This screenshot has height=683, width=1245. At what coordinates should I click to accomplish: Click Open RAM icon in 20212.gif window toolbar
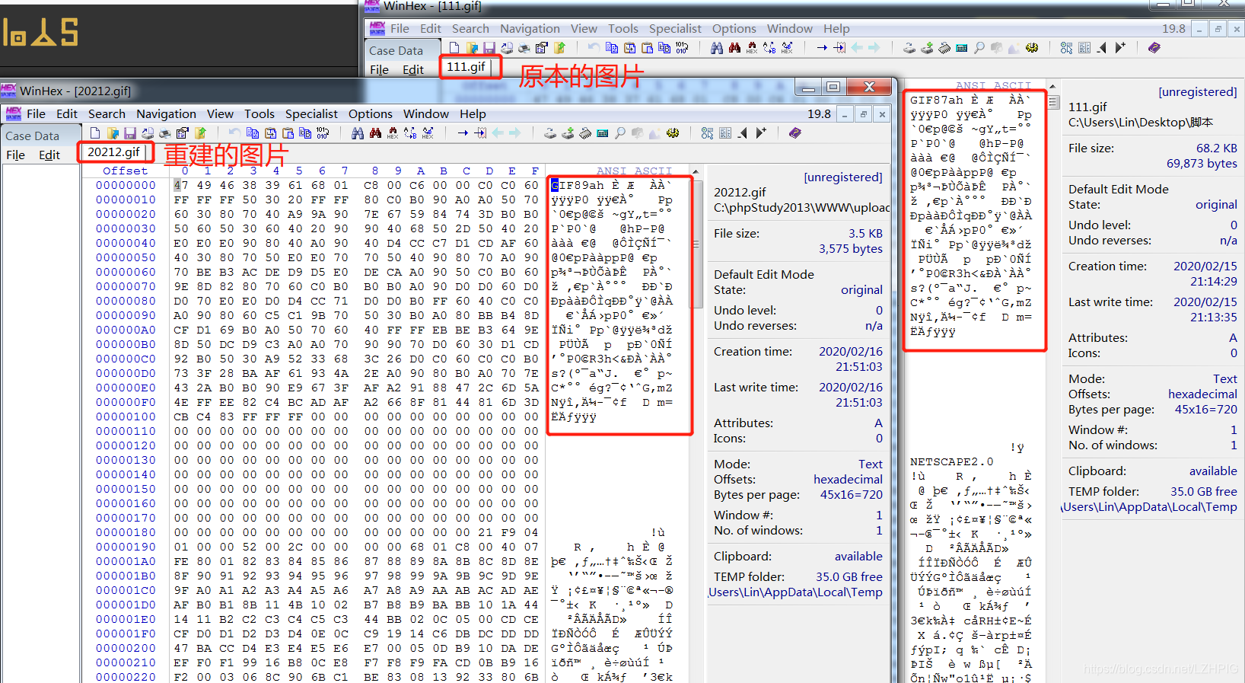tap(585, 133)
